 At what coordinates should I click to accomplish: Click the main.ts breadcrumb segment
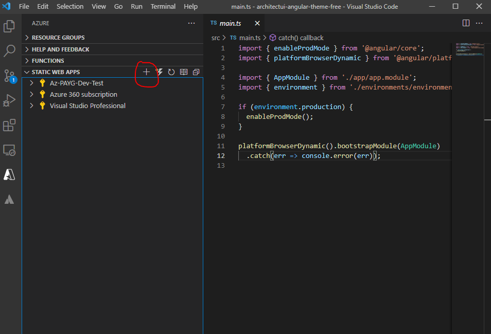tap(250, 38)
